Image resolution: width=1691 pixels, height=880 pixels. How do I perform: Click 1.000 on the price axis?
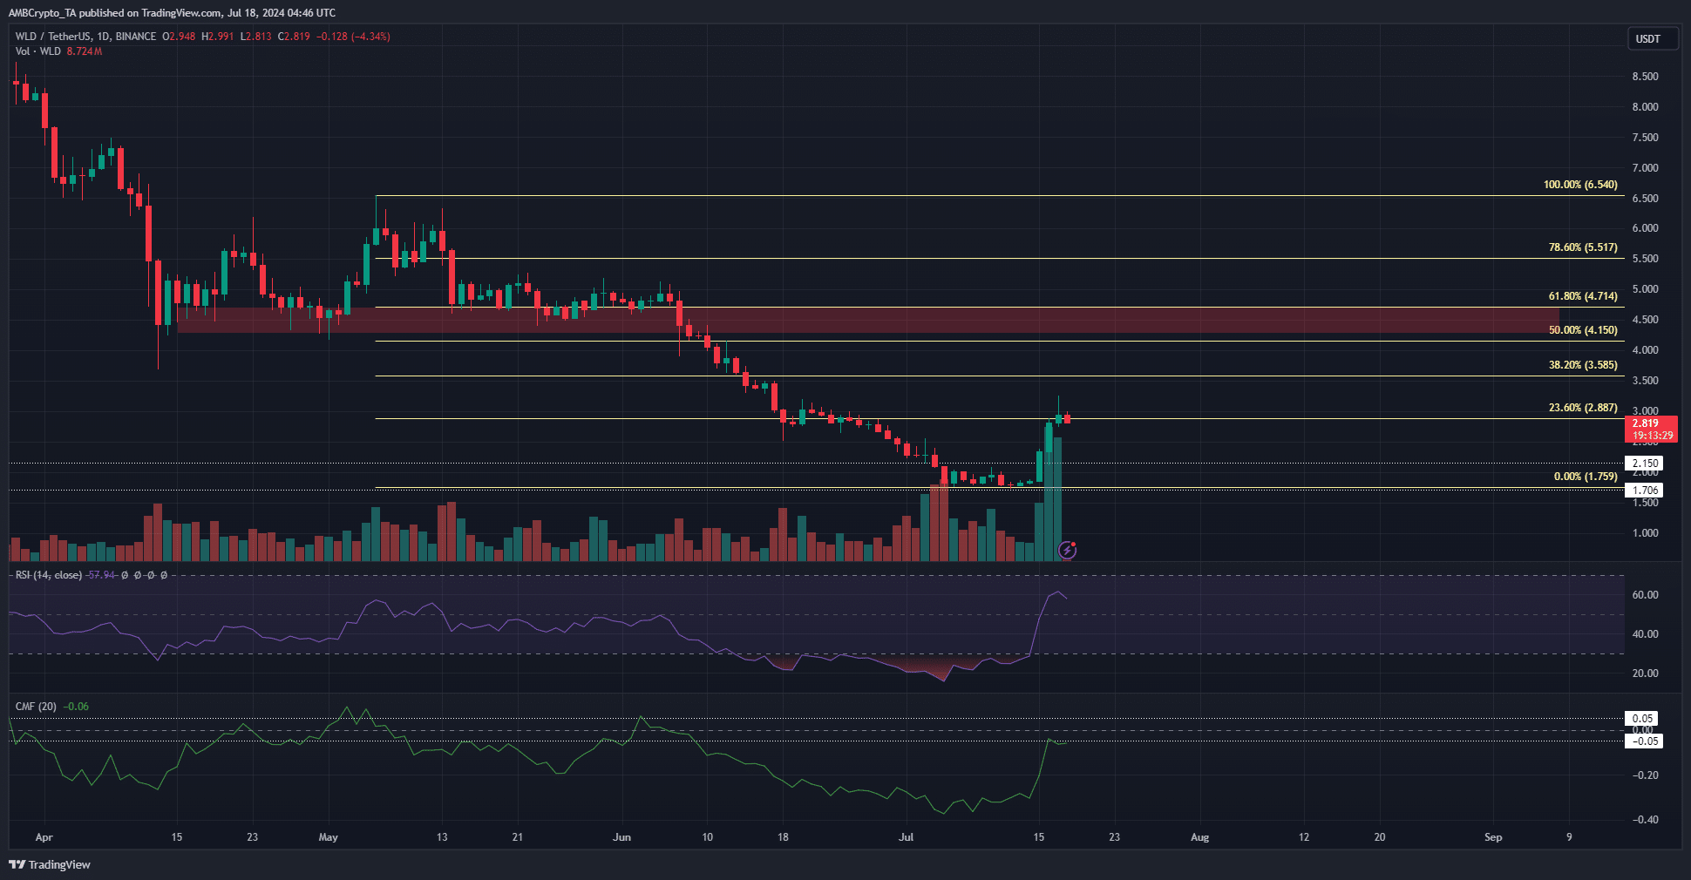(1645, 533)
